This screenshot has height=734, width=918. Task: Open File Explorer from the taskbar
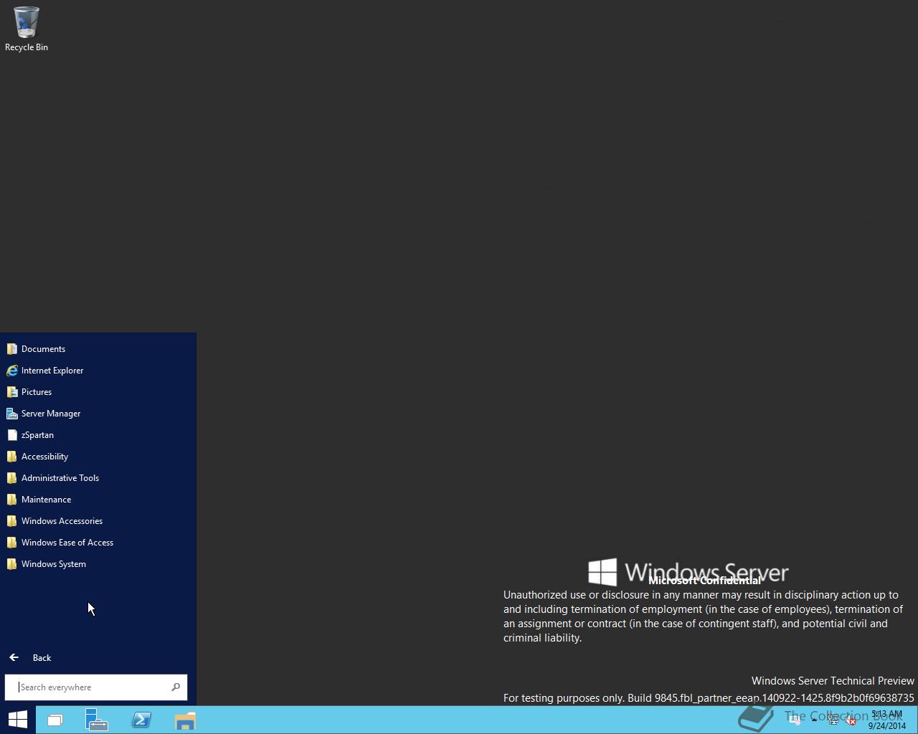(x=185, y=720)
